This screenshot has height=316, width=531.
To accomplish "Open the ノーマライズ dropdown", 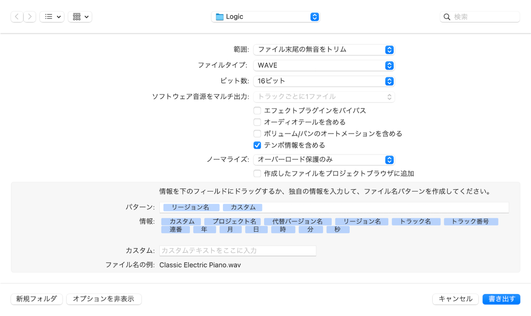I will click(x=390, y=159).
